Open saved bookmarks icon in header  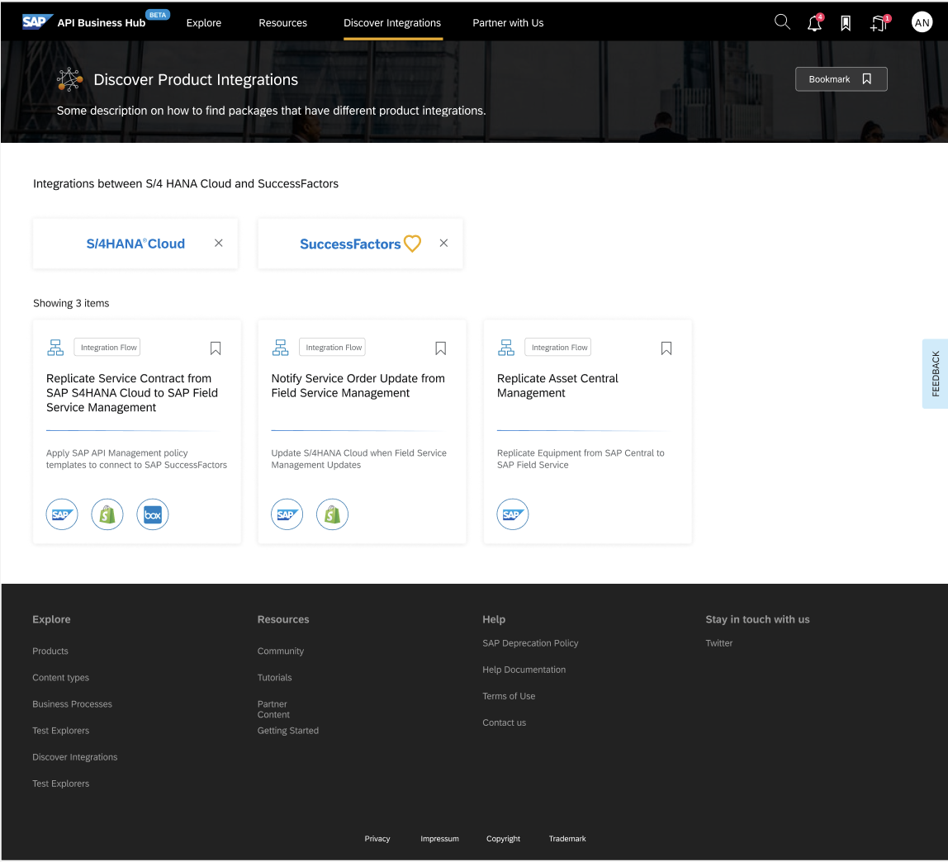[846, 23]
